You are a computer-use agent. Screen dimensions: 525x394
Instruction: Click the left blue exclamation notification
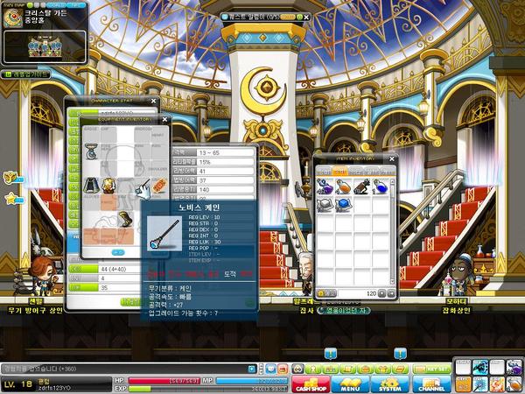331,354
